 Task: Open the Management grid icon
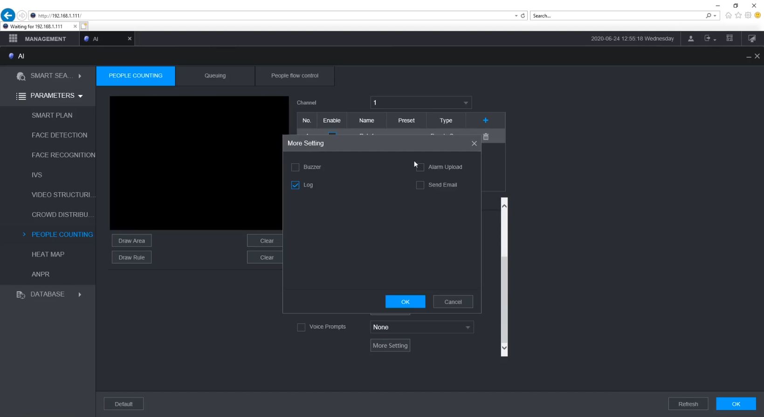tap(13, 39)
